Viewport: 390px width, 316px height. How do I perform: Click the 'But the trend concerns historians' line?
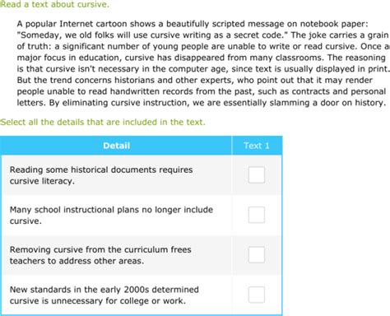click(x=194, y=81)
